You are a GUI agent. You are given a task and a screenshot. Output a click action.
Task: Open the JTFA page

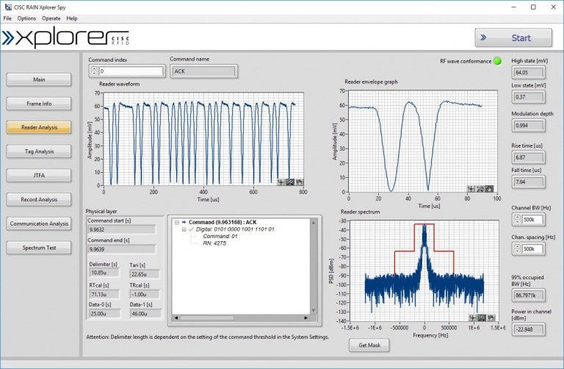39,176
